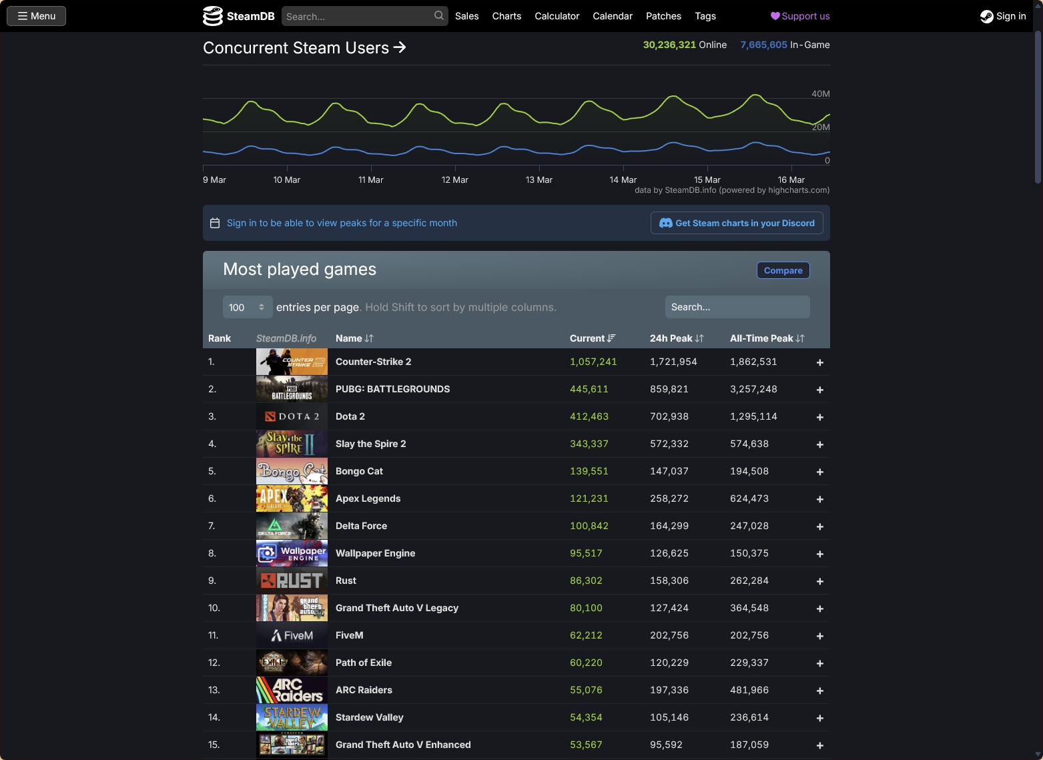This screenshot has width=1043, height=760.
Task: Click the table search field
Action: click(737, 307)
